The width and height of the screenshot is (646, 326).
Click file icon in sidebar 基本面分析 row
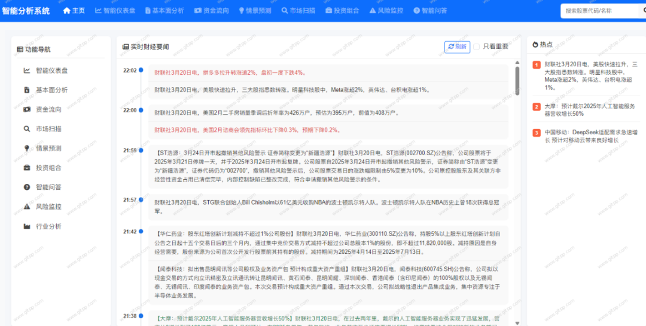click(27, 90)
